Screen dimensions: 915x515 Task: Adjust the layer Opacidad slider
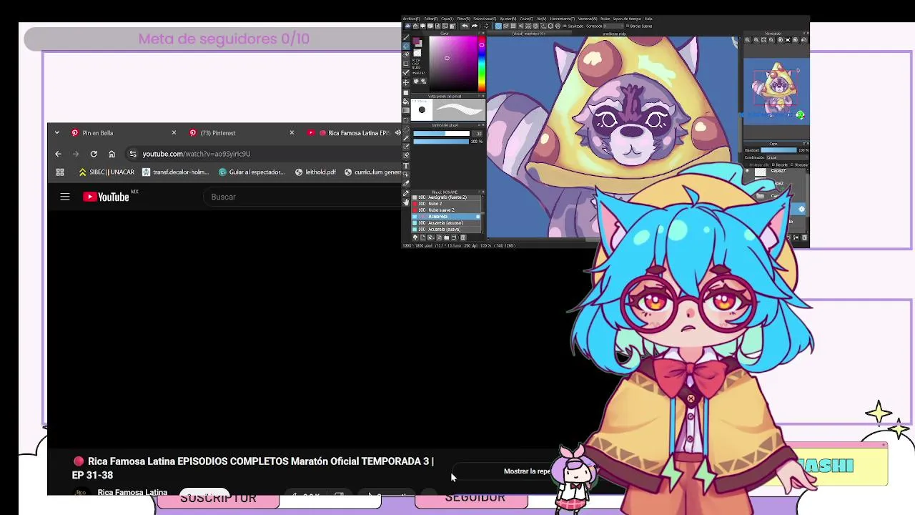(778, 150)
